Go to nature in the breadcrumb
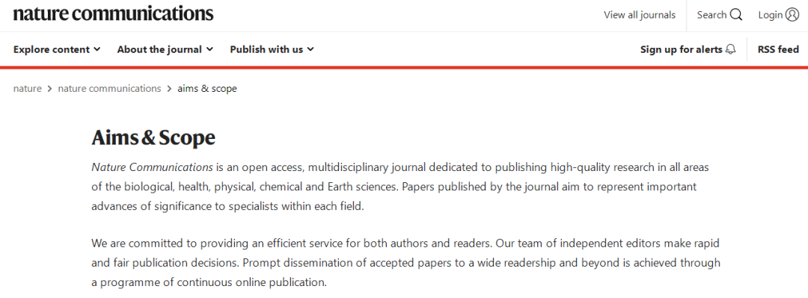This screenshot has height=298, width=808. 28,89
